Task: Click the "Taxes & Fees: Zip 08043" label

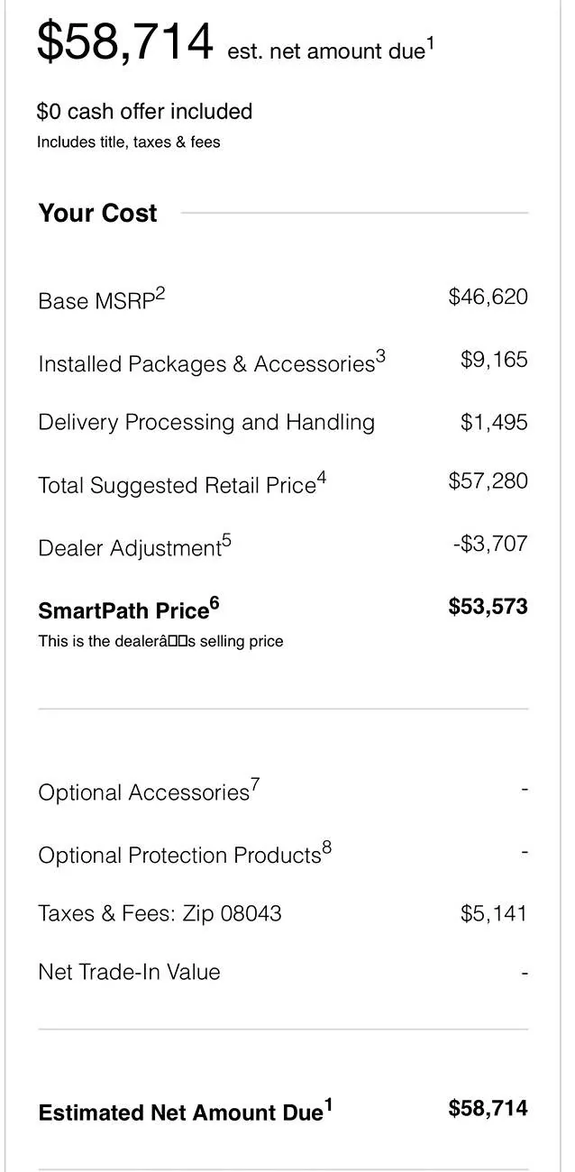Action: 160,914
